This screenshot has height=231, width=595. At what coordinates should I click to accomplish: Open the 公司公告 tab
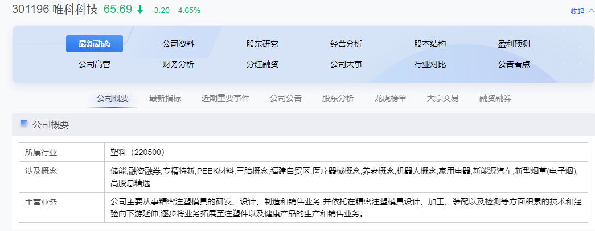pyautogui.click(x=286, y=98)
